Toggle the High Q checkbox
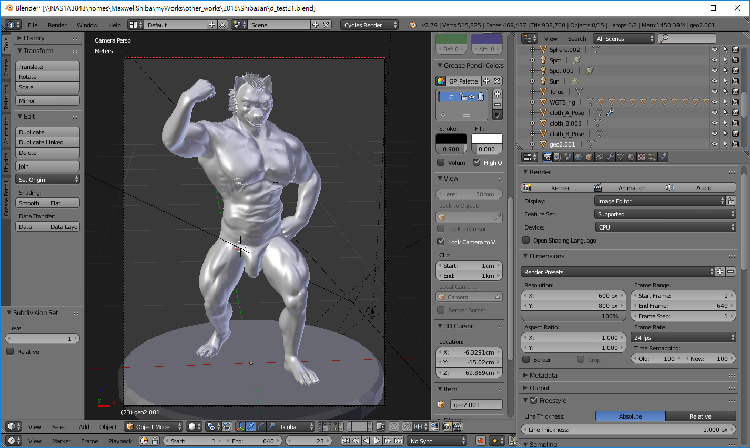 point(477,162)
